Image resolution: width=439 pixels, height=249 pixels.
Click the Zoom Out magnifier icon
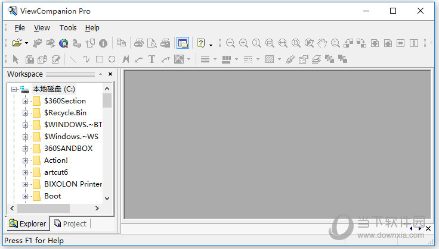click(x=230, y=43)
